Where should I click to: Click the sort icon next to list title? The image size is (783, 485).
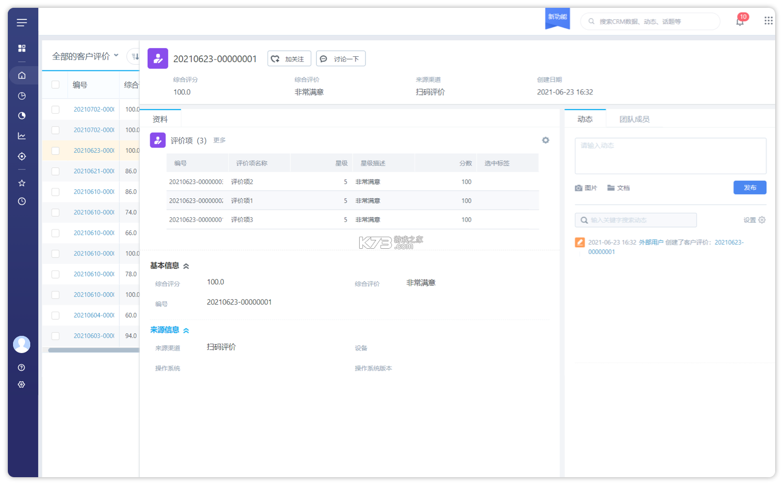(135, 56)
